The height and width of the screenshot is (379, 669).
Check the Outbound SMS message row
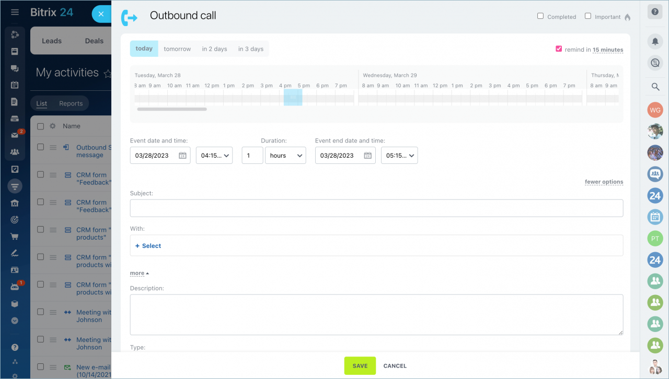point(41,147)
